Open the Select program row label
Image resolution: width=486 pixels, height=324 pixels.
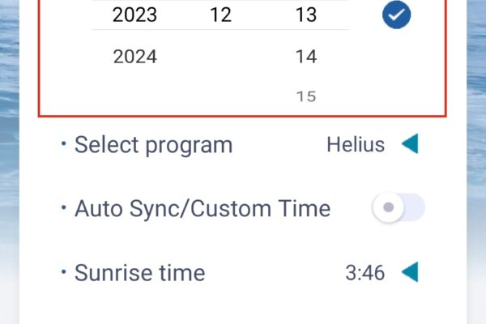click(153, 145)
